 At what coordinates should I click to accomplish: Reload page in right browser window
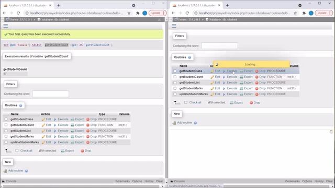point(187,13)
